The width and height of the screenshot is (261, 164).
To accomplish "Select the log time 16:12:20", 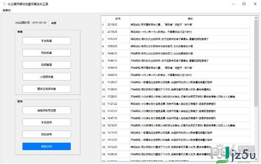I will tap(112, 147).
